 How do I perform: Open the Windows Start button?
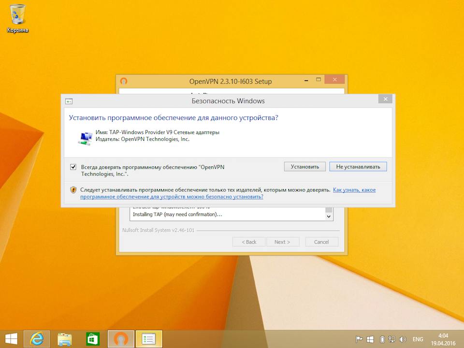(x=11, y=339)
